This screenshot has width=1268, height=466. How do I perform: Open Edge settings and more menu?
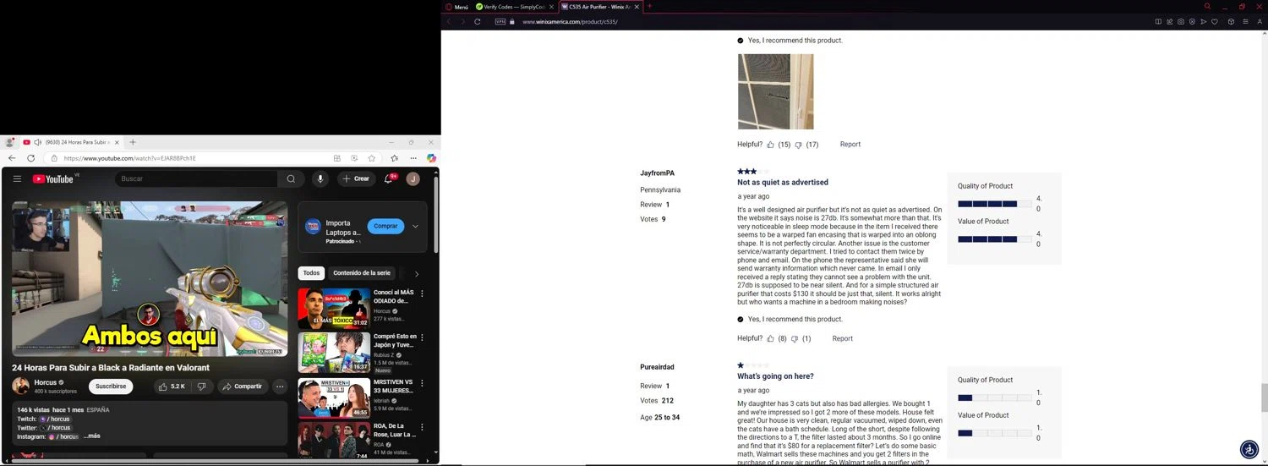[x=413, y=158]
